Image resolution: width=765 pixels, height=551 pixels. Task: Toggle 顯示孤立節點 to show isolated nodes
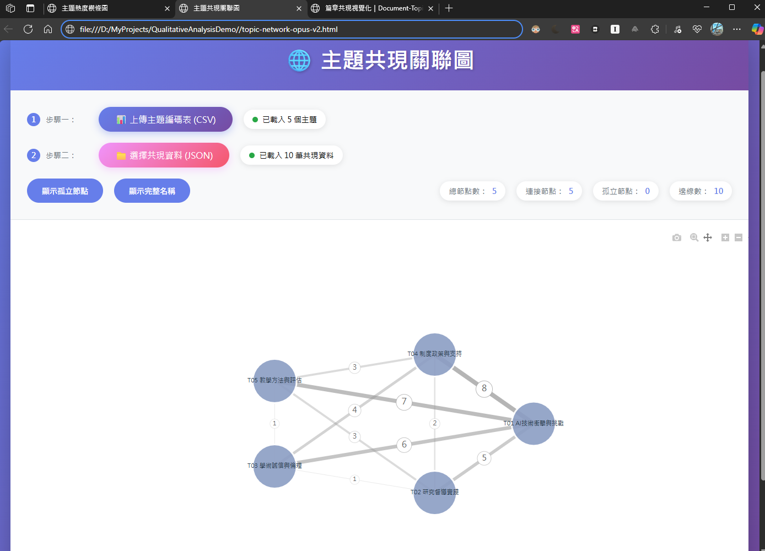coord(64,191)
